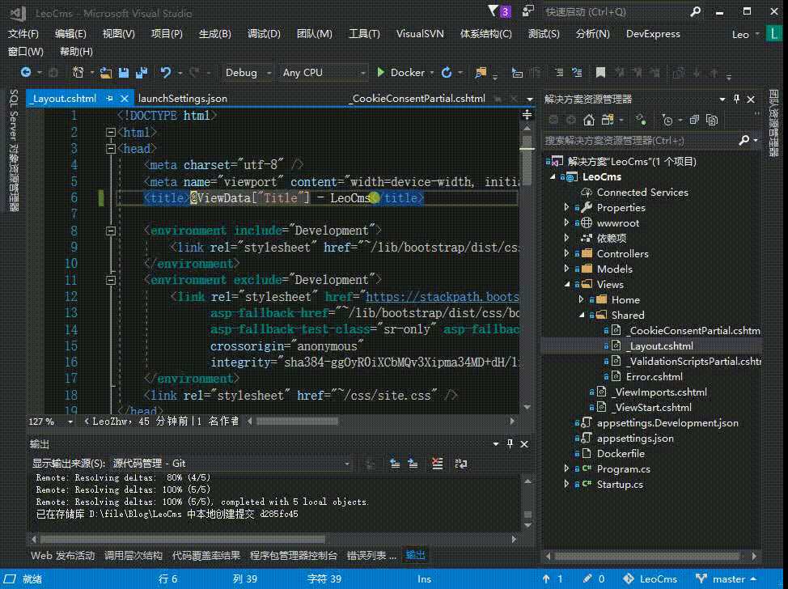Refresh the browser link icon in the toolbar
Viewport: 788px width, 589px height.
click(447, 72)
